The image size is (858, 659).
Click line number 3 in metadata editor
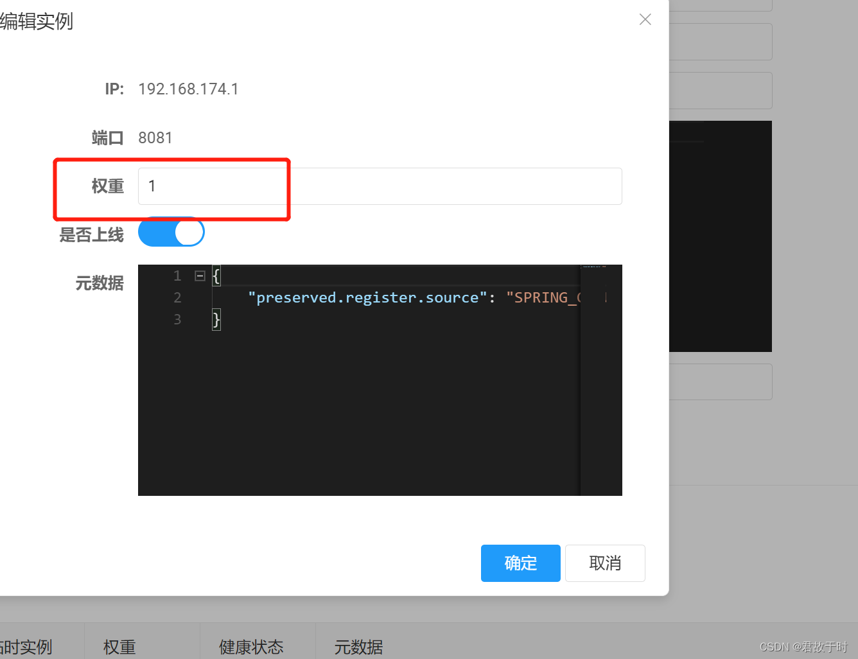click(x=177, y=320)
